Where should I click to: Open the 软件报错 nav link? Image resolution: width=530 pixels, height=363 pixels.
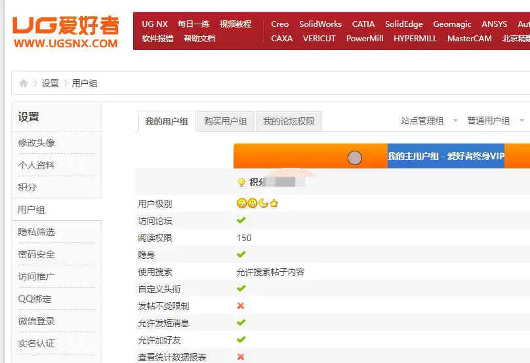pyautogui.click(x=158, y=39)
